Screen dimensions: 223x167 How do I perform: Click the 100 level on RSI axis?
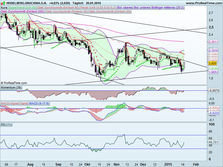212,124
